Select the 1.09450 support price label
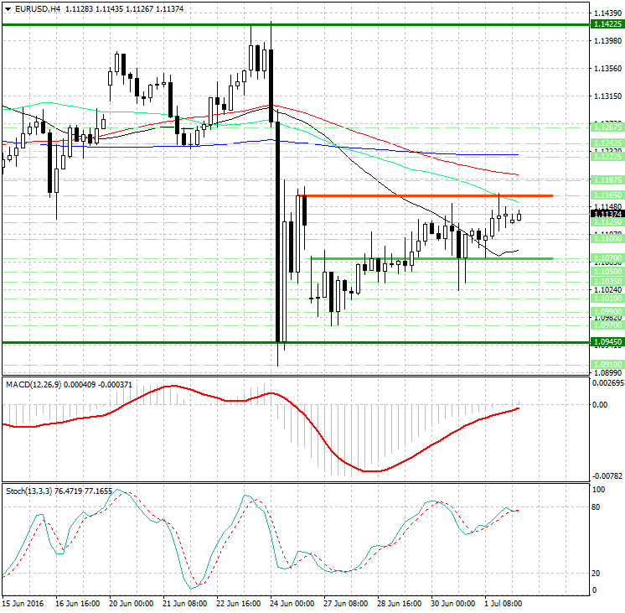This screenshot has height=613, width=625. (x=607, y=341)
